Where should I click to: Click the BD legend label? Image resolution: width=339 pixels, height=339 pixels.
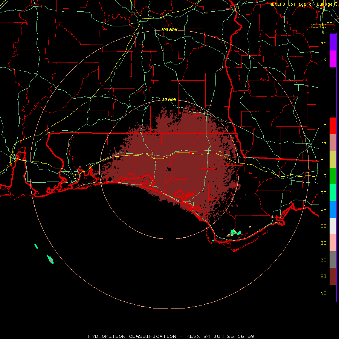click(323, 160)
